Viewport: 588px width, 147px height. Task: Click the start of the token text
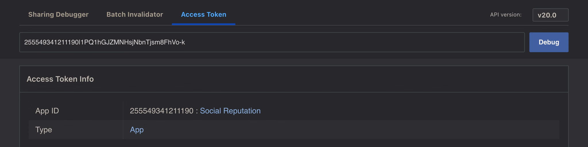[x=25, y=42]
